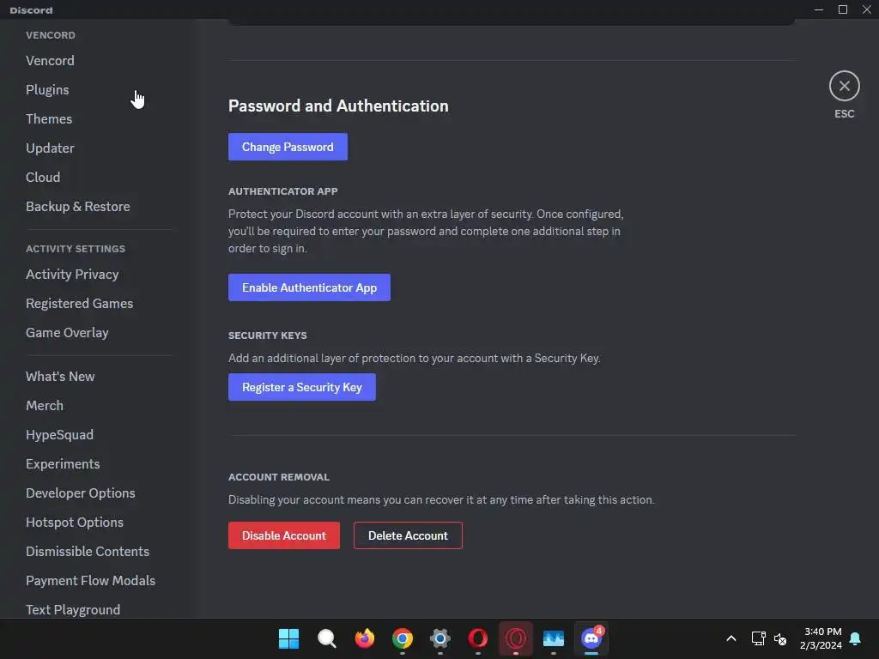This screenshot has width=879, height=659.
Task: Click the muted volume tray icon
Action: tap(779, 638)
